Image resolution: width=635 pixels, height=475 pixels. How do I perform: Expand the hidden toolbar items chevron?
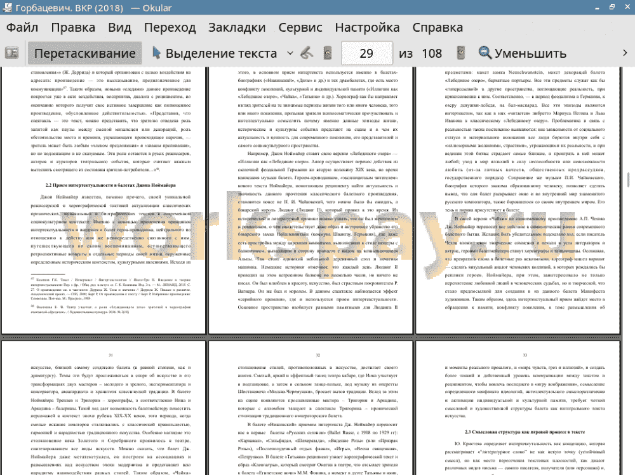(625, 53)
